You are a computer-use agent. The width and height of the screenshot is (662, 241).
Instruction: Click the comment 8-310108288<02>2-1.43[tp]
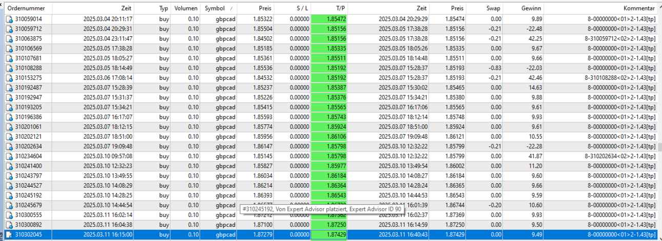[x=620, y=78]
